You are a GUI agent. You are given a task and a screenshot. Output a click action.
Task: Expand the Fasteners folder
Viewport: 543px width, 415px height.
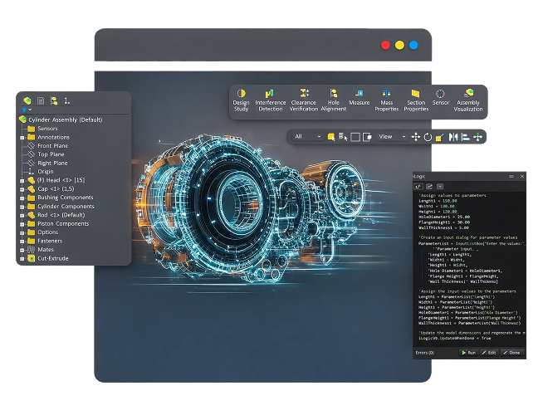[x=22, y=242]
